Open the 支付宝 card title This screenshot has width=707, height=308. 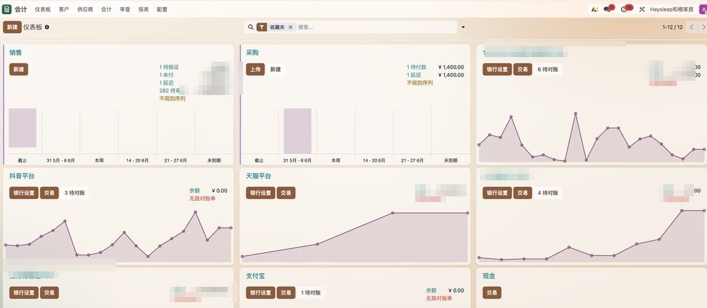256,276
